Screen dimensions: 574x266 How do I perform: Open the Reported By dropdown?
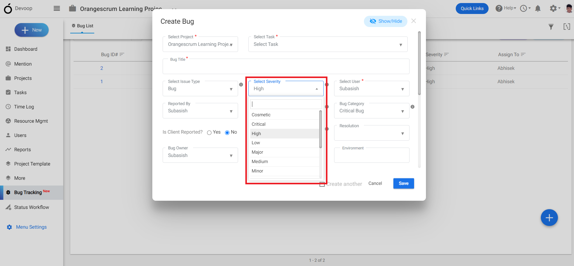[x=200, y=111]
